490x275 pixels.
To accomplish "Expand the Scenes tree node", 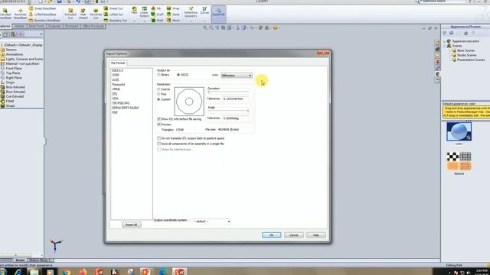I will [x=445, y=46].
